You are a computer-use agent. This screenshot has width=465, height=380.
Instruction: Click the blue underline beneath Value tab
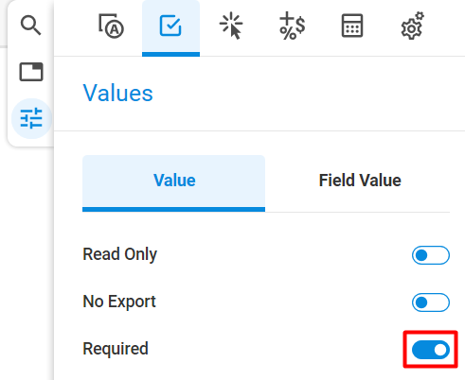point(173,210)
